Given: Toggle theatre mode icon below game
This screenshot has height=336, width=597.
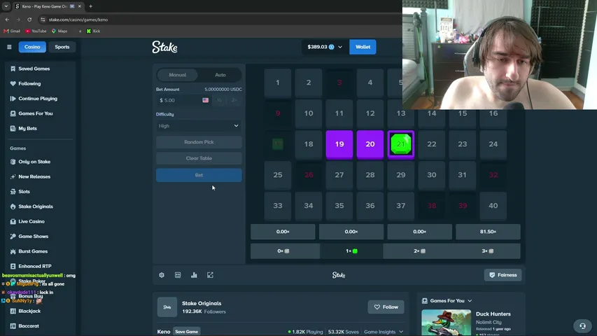Looking at the screenshot, I should (178, 275).
